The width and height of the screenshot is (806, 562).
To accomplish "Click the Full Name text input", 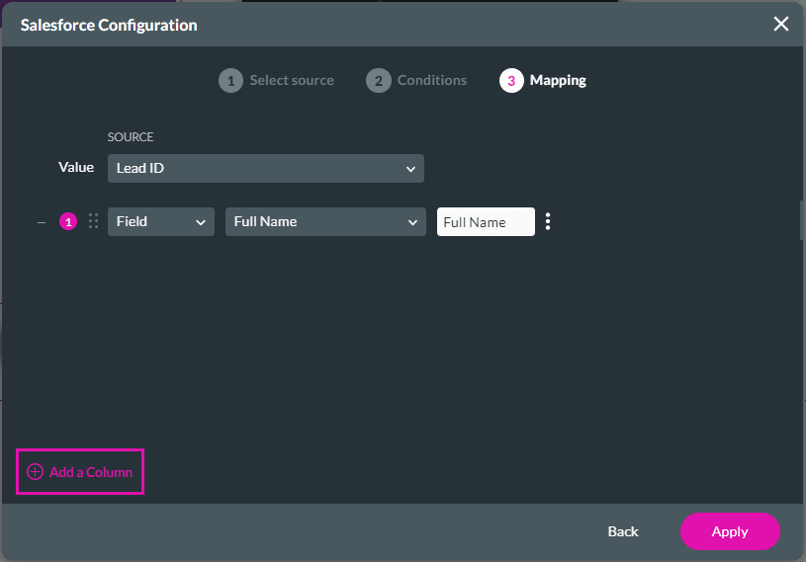I will click(x=486, y=221).
